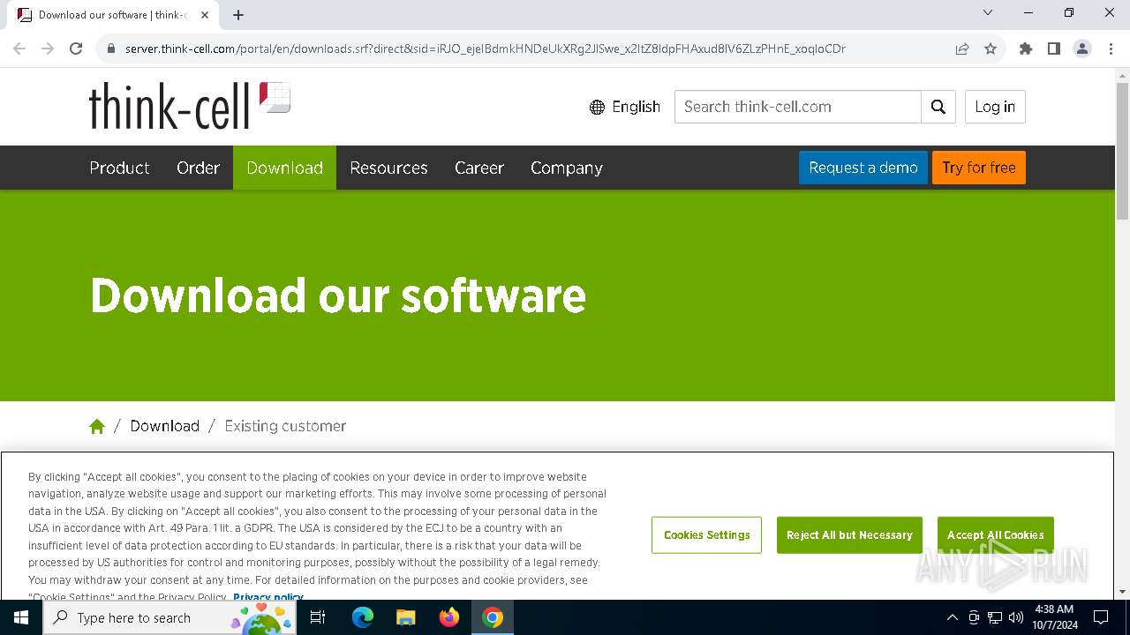Open File Explorer from the taskbar

click(406, 617)
